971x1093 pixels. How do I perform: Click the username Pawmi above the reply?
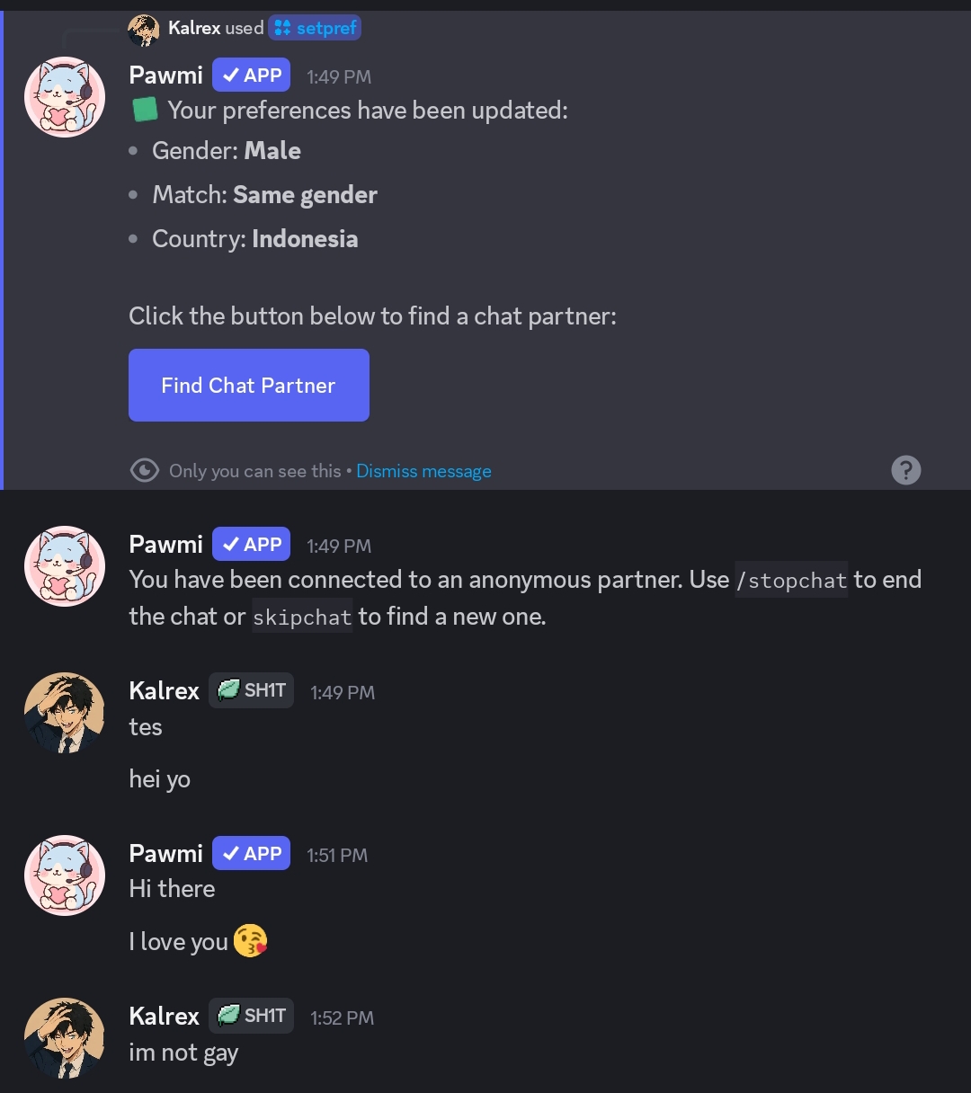tap(165, 75)
